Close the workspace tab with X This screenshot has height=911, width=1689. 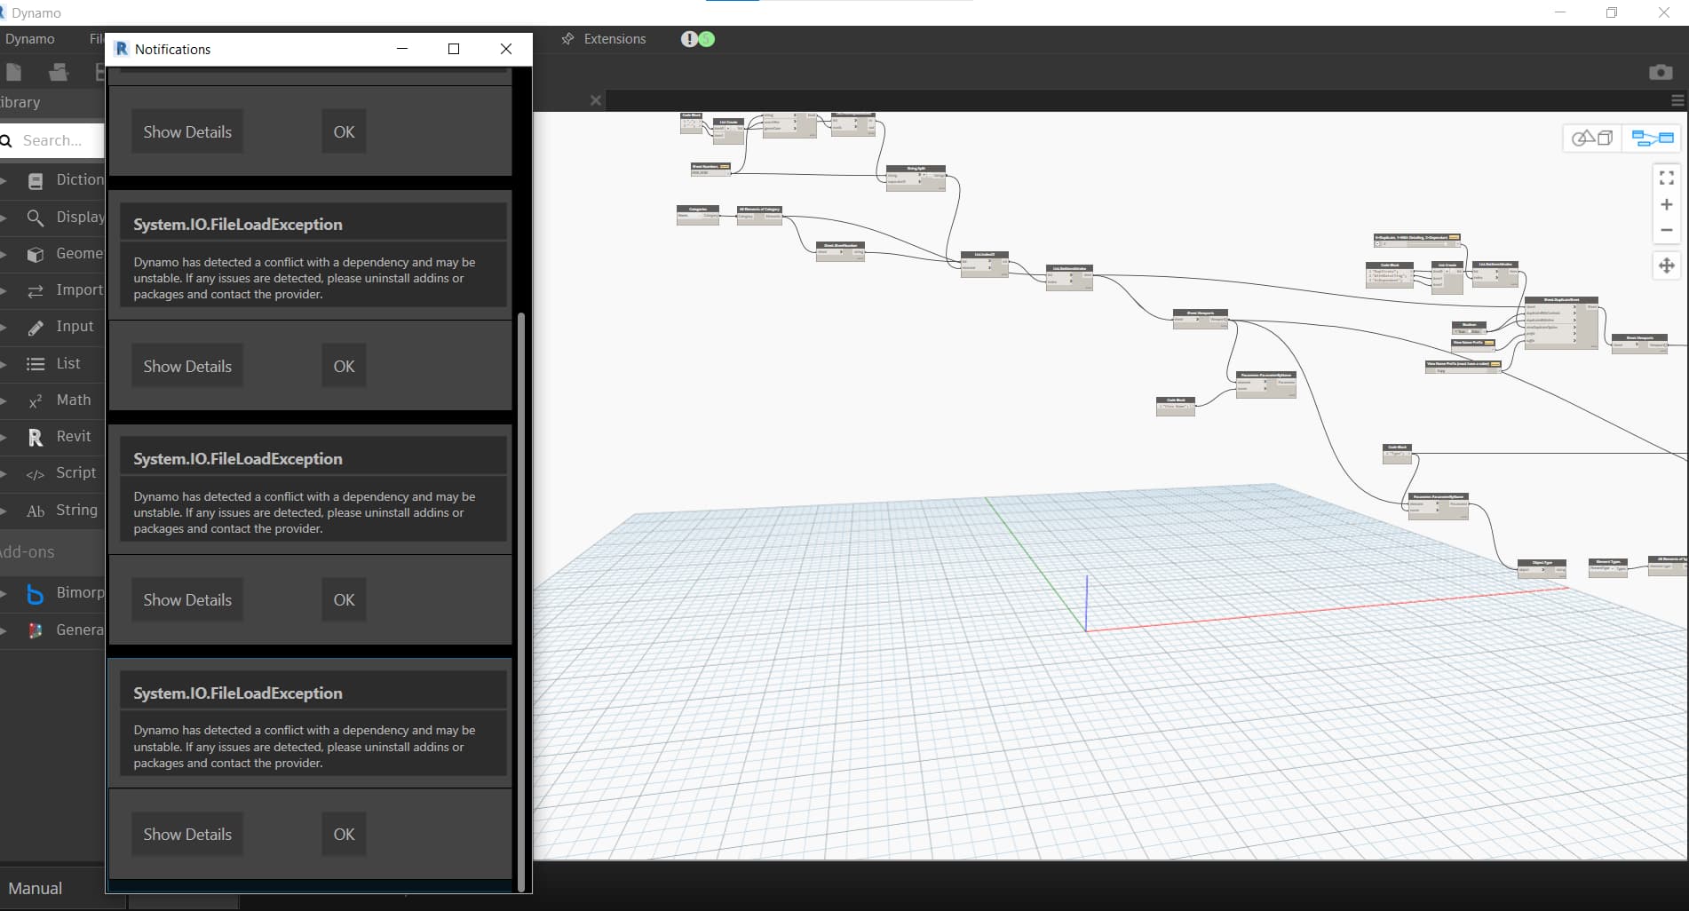[x=596, y=100]
